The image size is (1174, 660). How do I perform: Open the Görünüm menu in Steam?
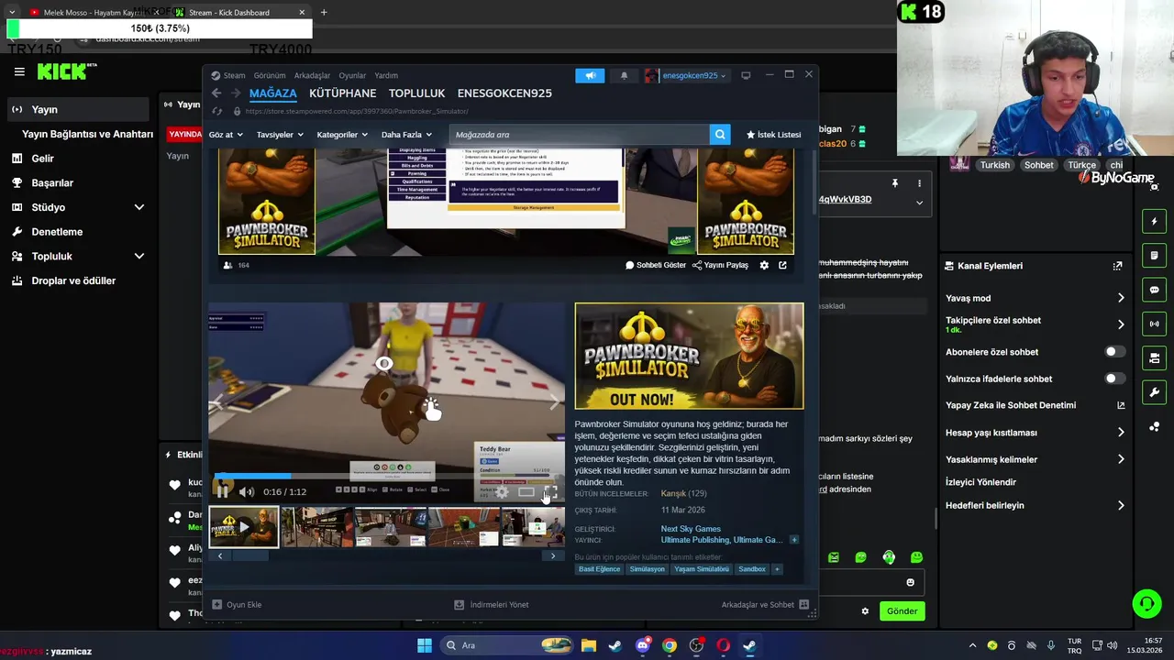pos(270,75)
